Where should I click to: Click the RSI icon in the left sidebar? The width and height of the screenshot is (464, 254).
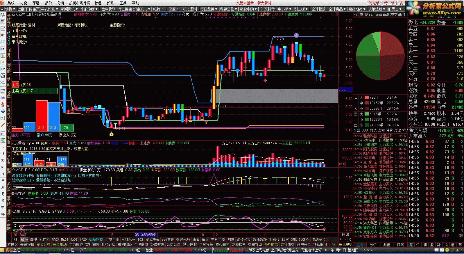tap(3, 98)
